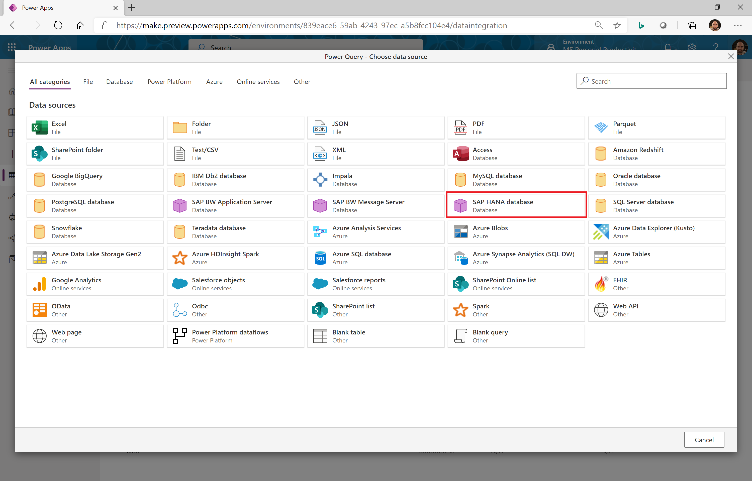Pick the Azure SQL database icon
This screenshot has height=481, width=752.
coord(320,258)
